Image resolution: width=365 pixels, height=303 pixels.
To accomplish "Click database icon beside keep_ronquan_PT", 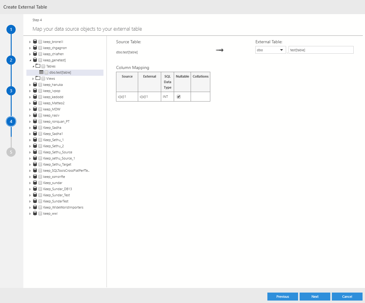I will coord(35,121).
